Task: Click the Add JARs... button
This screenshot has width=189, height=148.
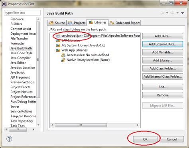Action: [163, 36]
